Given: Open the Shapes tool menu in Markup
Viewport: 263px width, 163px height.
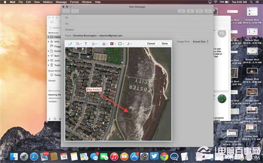Looking at the screenshot, I should [x=78, y=44].
